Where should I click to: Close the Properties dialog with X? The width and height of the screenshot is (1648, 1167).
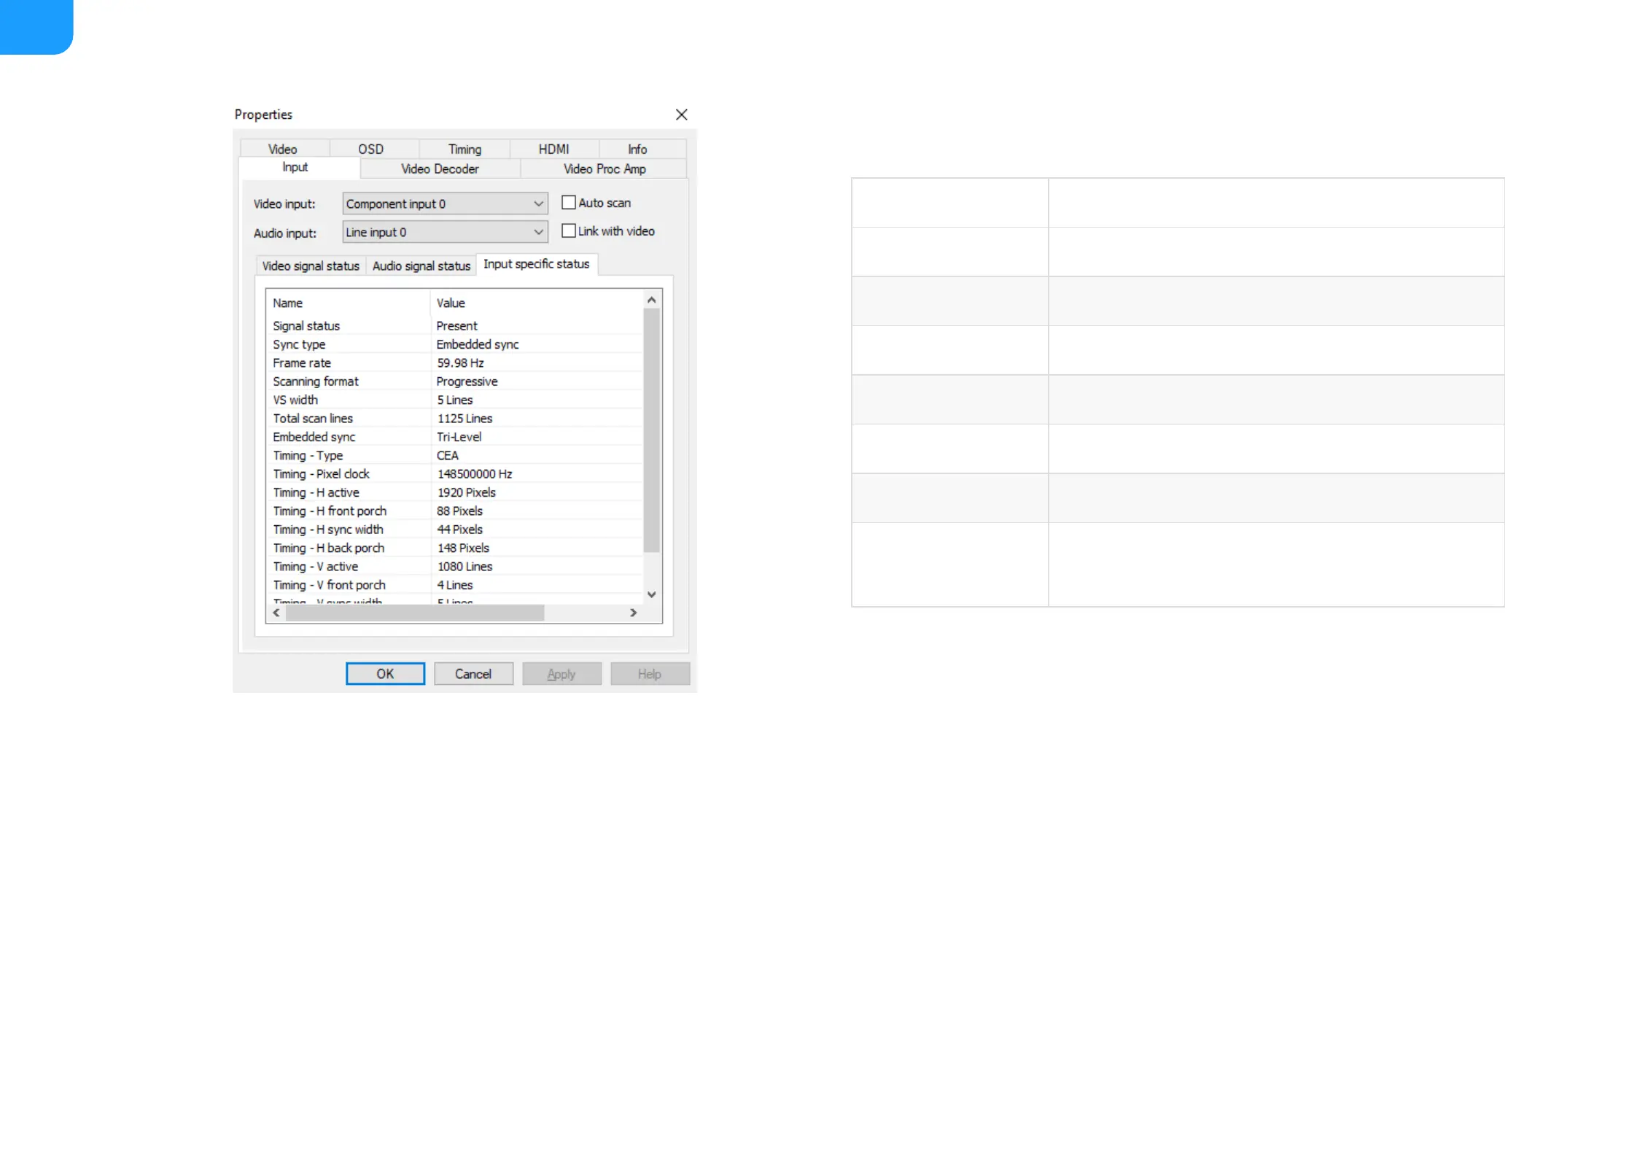[x=681, y=115]
